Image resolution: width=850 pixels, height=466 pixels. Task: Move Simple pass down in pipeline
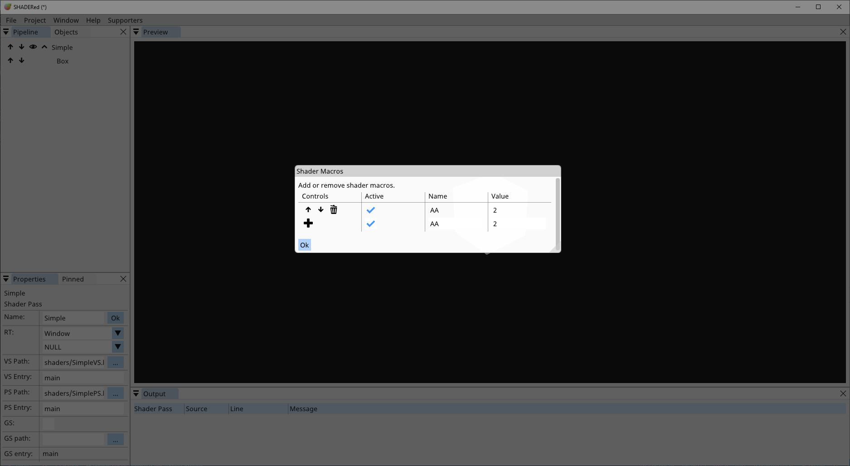(x=22, y=47)
